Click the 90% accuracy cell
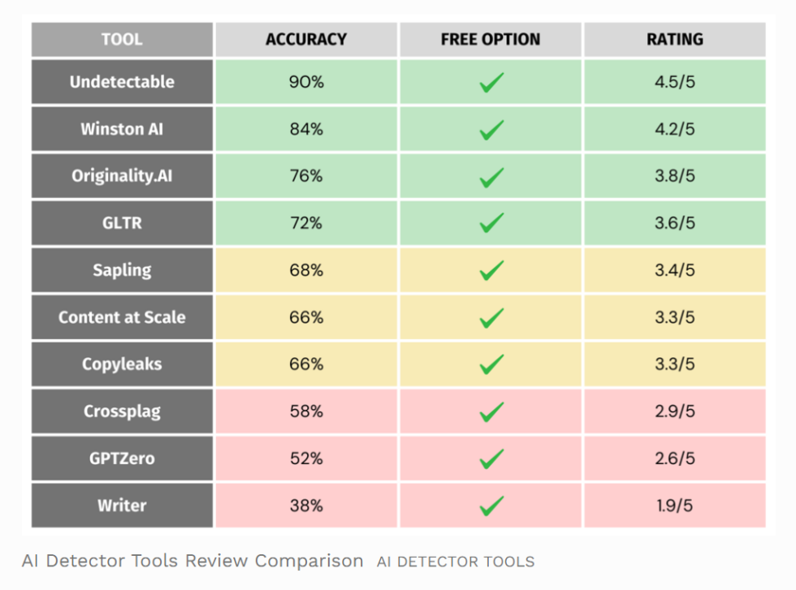796x590 pixels. pyautogui.click(x=306, y=82)
